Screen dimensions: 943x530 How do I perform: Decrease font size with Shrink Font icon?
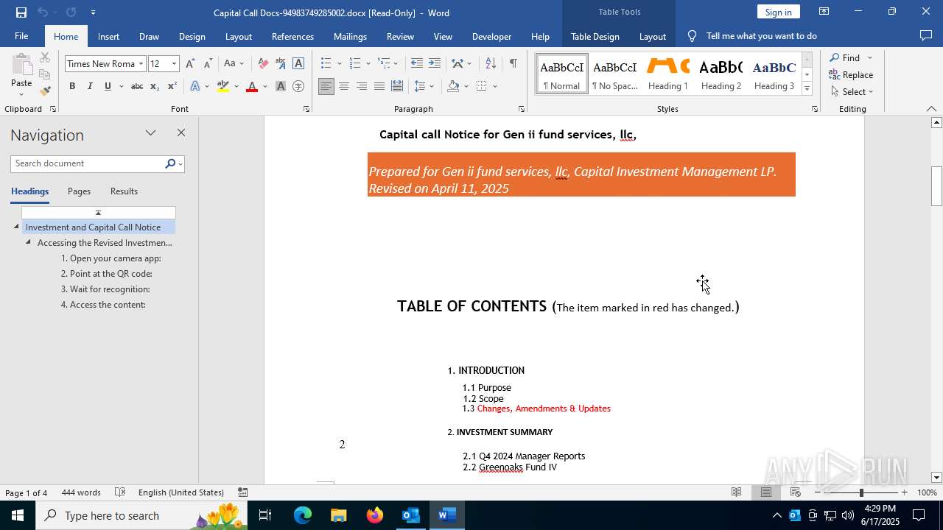(208, 63)
